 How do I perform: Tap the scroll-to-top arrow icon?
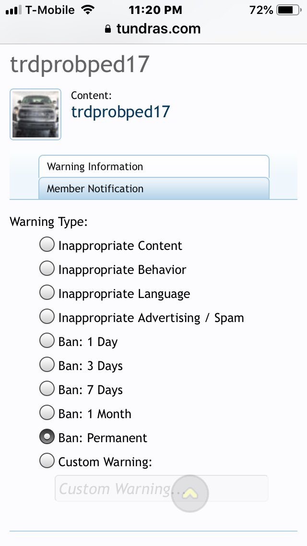(190, 493)
